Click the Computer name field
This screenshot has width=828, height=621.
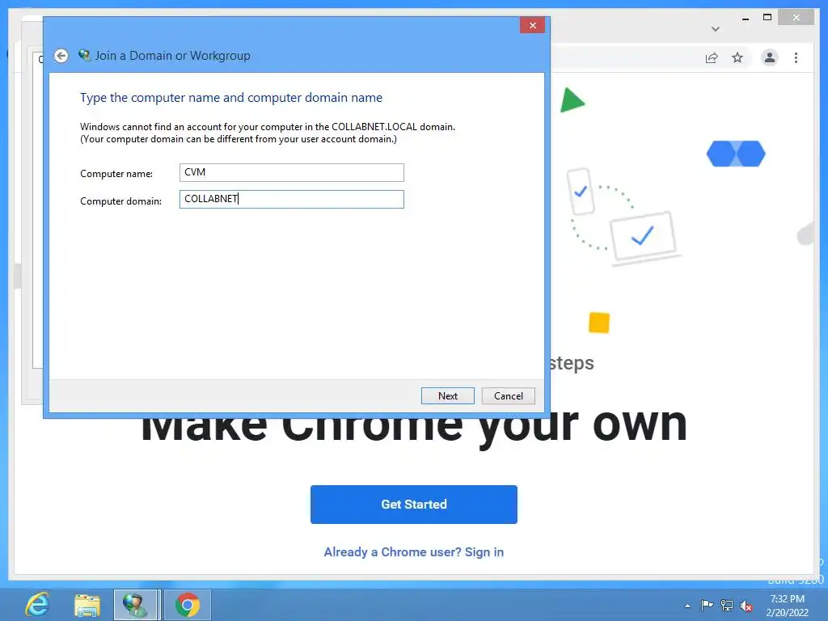click(x=291, y=173)
